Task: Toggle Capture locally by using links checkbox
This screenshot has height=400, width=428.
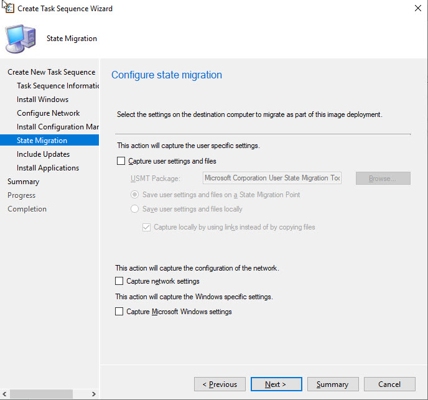Action: (x=146, y=227)
